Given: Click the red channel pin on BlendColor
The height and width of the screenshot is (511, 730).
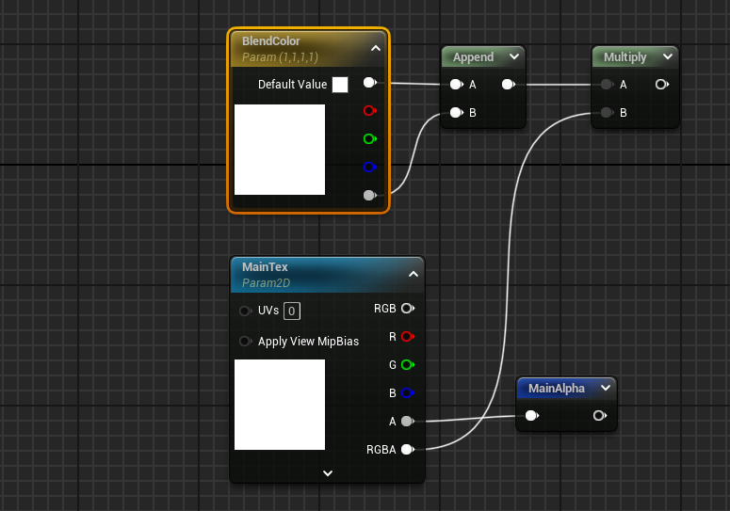Looking at the screenshot, I should click(x=369, y=110).
